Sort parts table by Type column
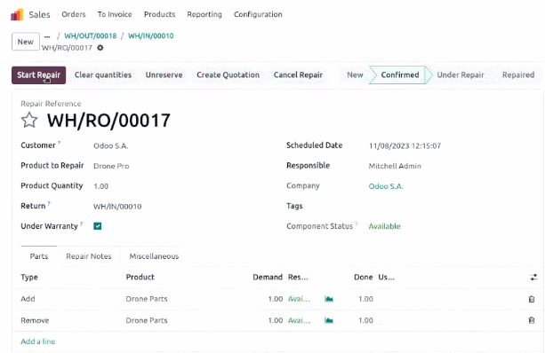Screen dimensions: 545x353 pyautogui.click(x=29, y=278)
